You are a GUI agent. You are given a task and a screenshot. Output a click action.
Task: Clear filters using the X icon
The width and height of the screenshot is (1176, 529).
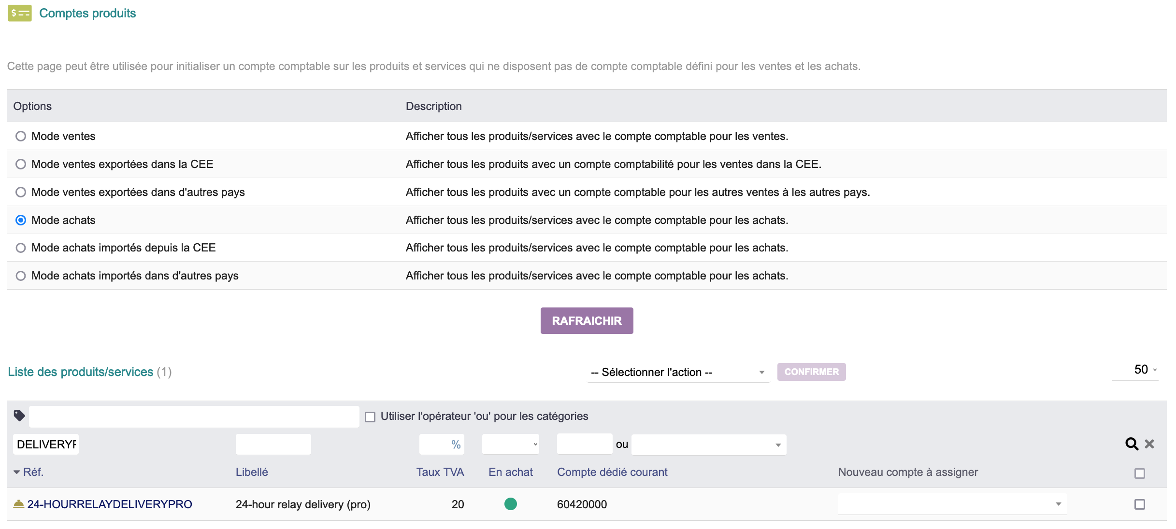click(x=1150, y=444)
